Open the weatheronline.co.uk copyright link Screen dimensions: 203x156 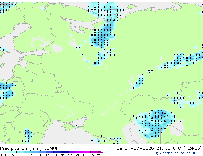(176, 153)
